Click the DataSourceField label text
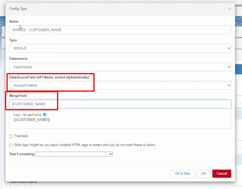This screenshot has height=189, width=242. [49, 77]
